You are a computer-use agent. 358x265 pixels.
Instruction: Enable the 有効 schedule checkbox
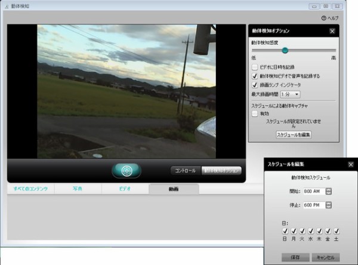(x=255, y=113)
